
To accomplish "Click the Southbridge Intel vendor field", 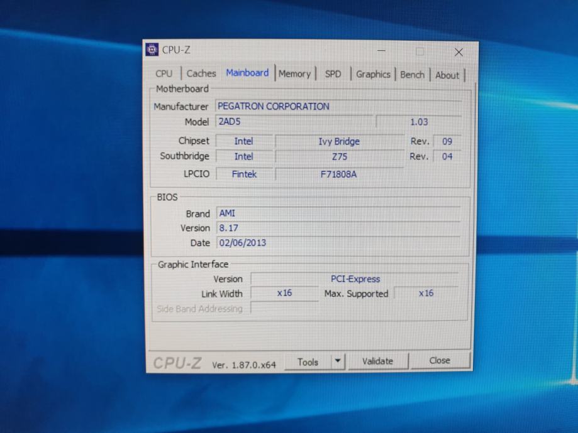I will [x=244, y=157].
